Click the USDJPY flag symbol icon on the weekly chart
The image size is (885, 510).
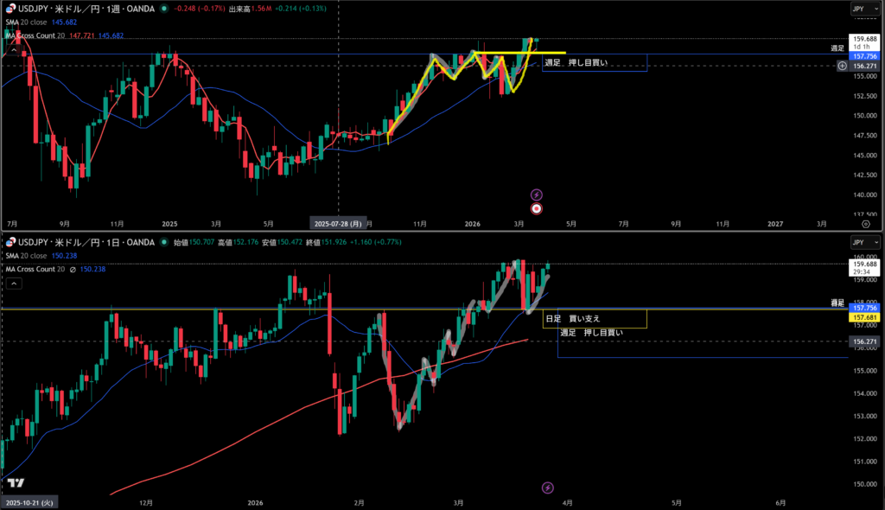(10, 9)
